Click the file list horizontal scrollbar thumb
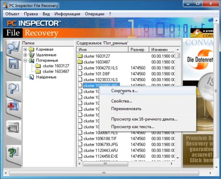The width and height of the screenshot is (221, 179). pyautogui.click(x=105, y=164)
